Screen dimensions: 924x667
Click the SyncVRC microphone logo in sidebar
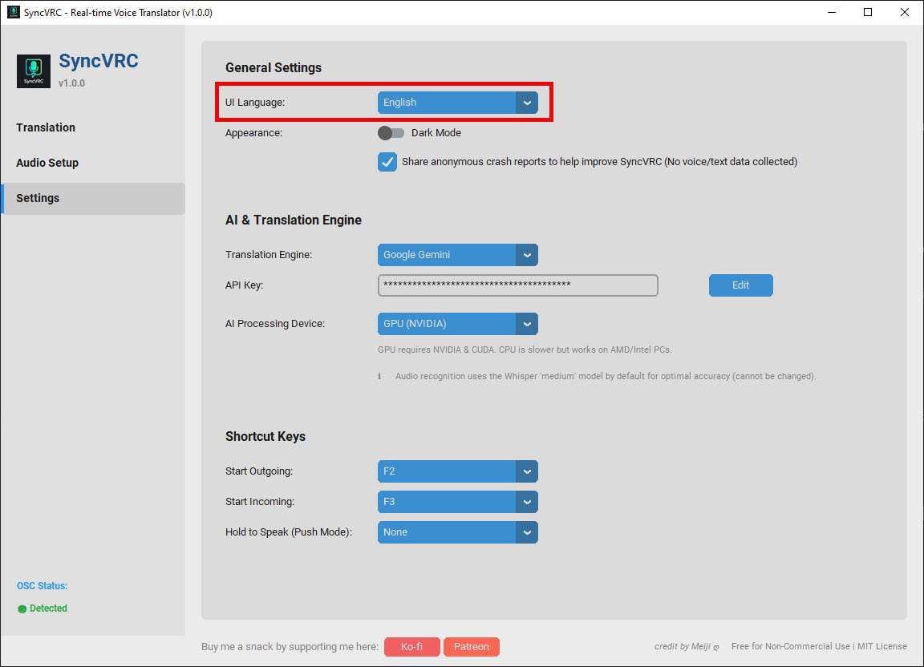coord(34,71)
